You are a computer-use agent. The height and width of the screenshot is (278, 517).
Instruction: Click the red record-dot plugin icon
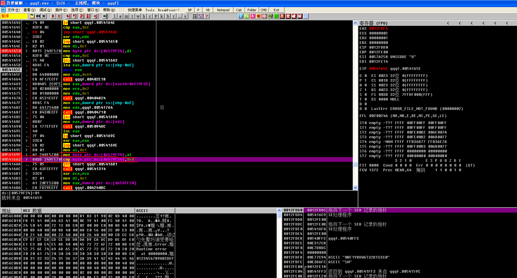pos(259,16)
